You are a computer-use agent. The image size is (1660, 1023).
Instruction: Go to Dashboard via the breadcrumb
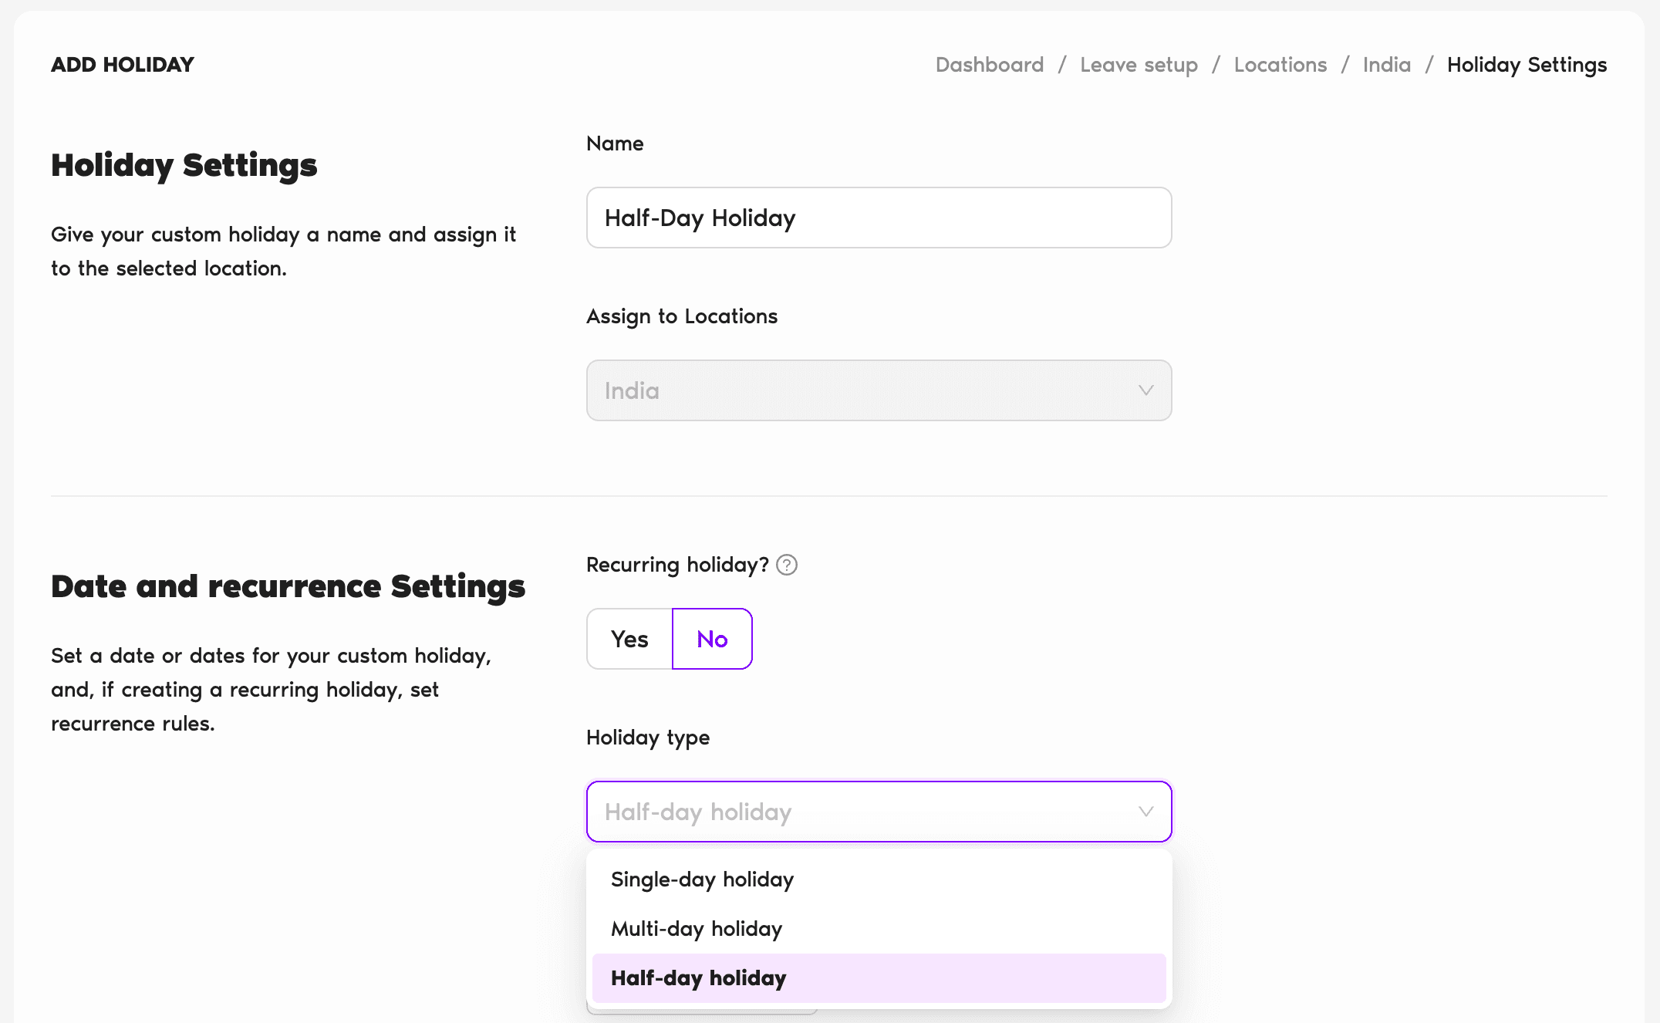click(989, 65)
